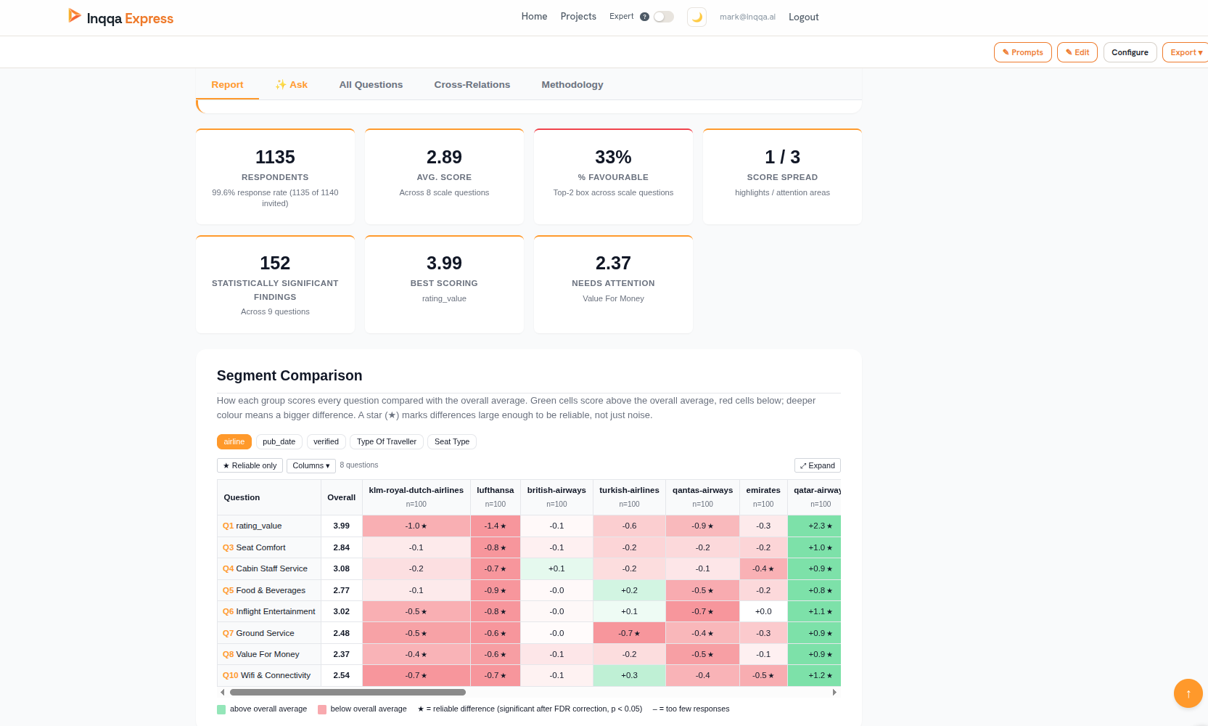Select the verified segment chip
Screen dimensions: 1208x726
pyautogui.click(x=326, y=441)
